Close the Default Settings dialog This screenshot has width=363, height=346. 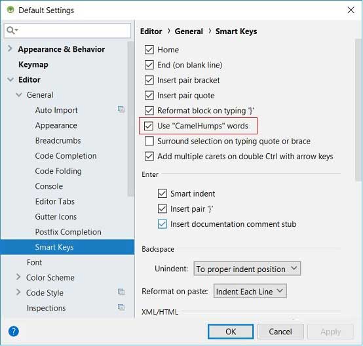pos(351,10)
